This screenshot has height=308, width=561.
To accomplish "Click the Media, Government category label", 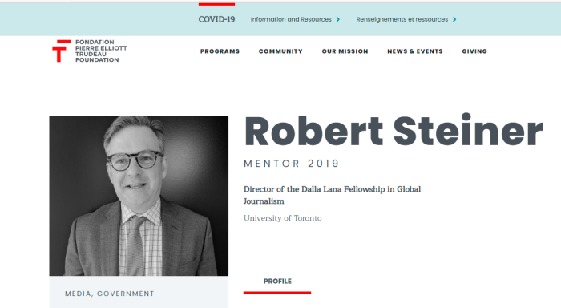I will (110, 294).
